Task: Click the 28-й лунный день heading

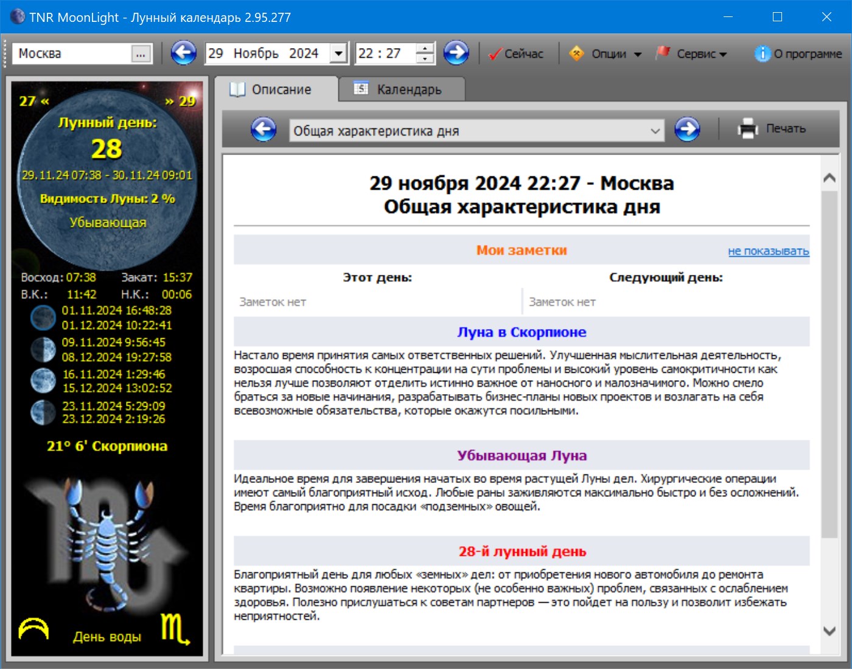Action: coord(522,552)
